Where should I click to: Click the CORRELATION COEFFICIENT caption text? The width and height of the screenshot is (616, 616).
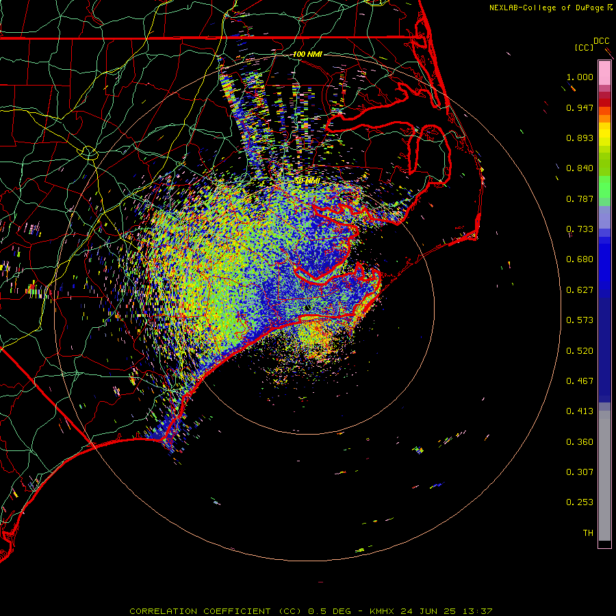[x=200, y=611]
